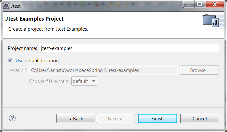Click the arrow of the default combo box

coord(94,81)
